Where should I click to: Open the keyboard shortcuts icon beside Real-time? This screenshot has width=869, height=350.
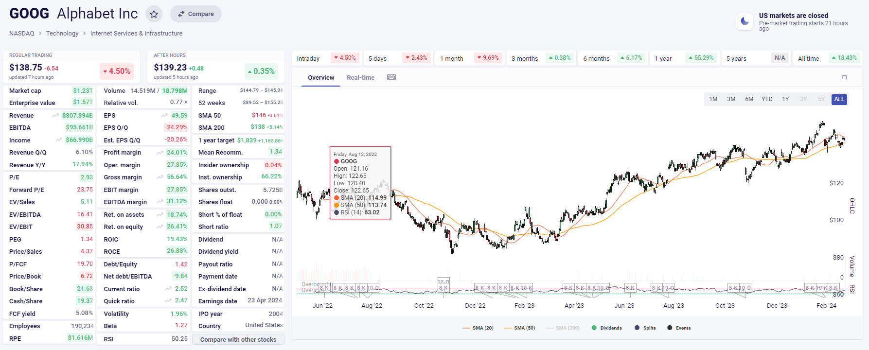pos(391,77)
